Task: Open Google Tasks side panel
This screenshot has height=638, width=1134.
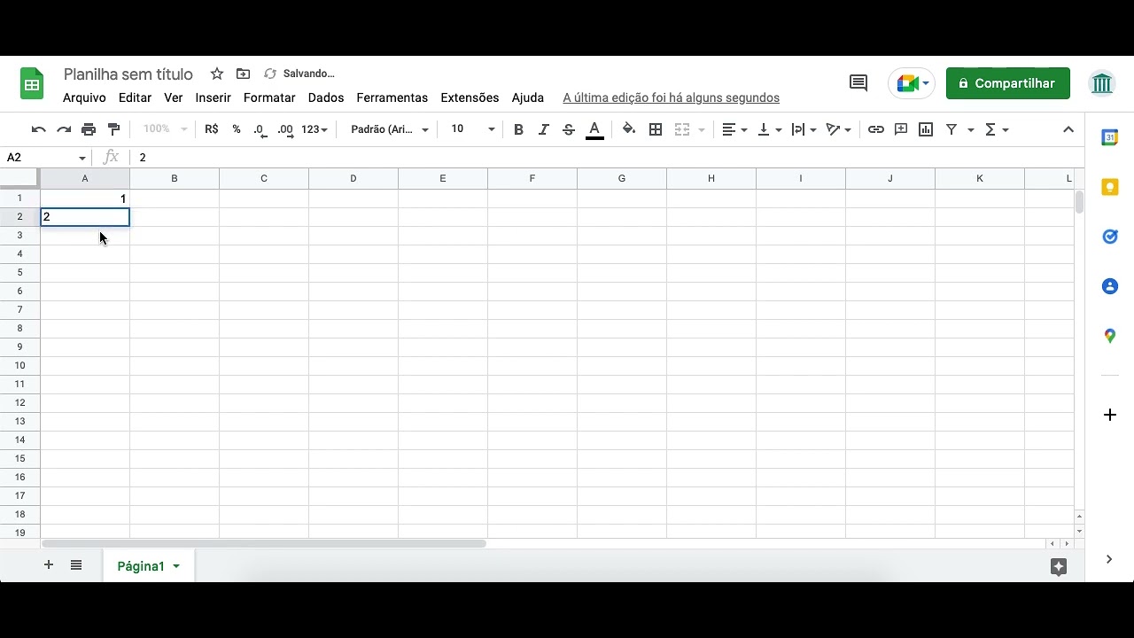Action: click(x=1110, y=237)
